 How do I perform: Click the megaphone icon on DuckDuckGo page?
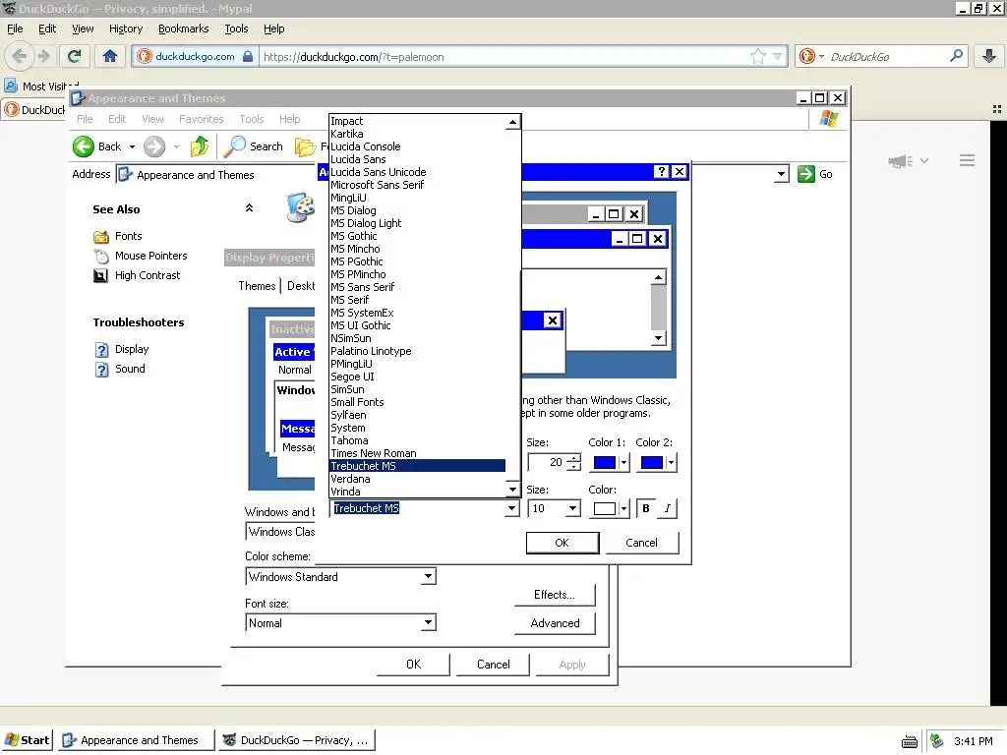pos(901,160)
